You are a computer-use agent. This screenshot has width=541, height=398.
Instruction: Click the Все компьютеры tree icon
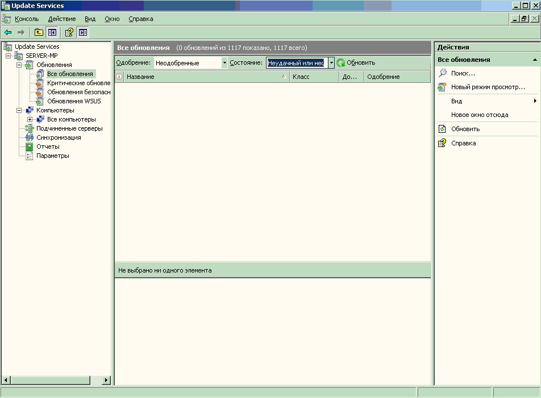coord(40,119)
